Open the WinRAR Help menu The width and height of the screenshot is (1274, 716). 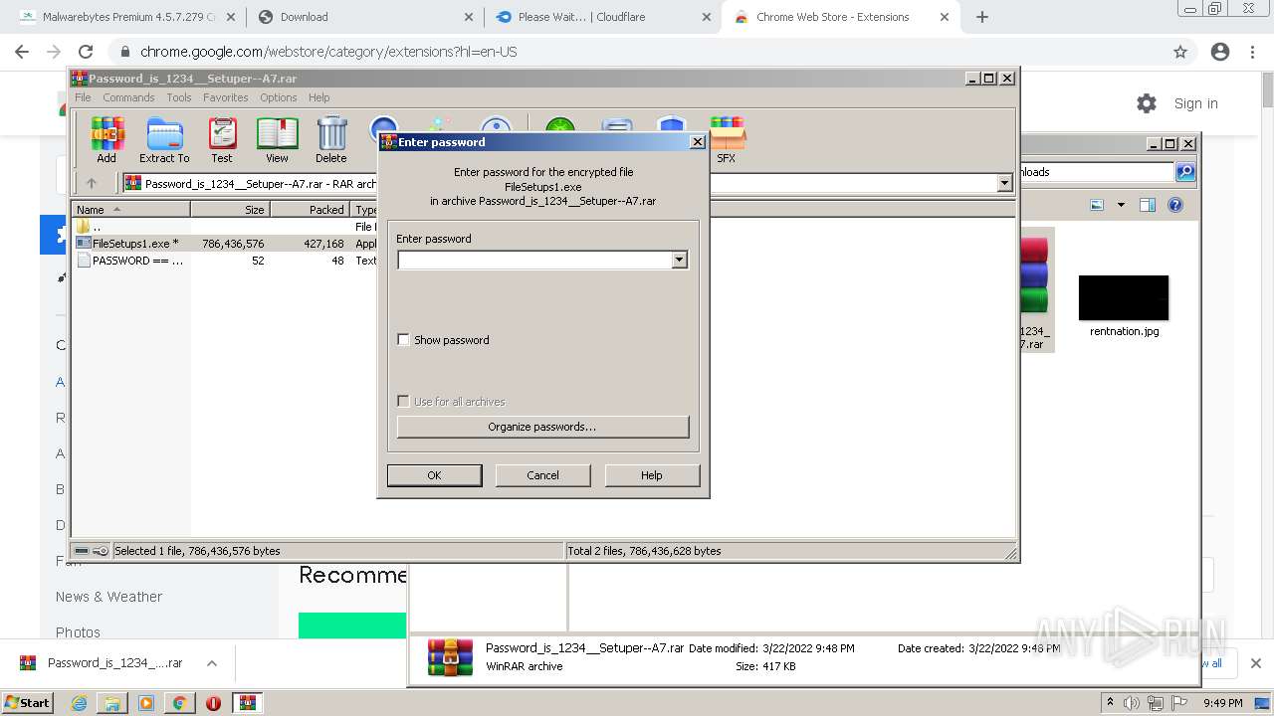click(x=318, y=97)
